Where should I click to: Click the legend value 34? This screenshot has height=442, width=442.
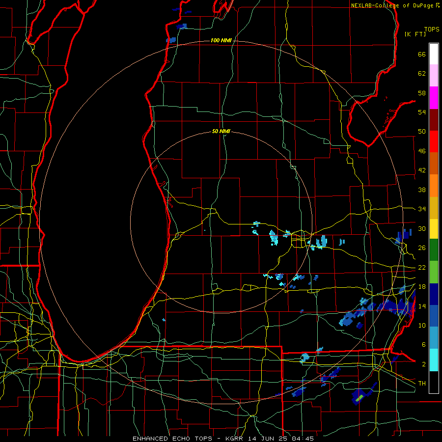click(x=422, y=209)
